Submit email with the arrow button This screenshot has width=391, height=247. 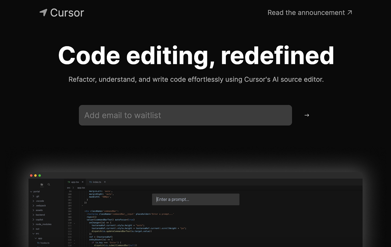[307, 115]
